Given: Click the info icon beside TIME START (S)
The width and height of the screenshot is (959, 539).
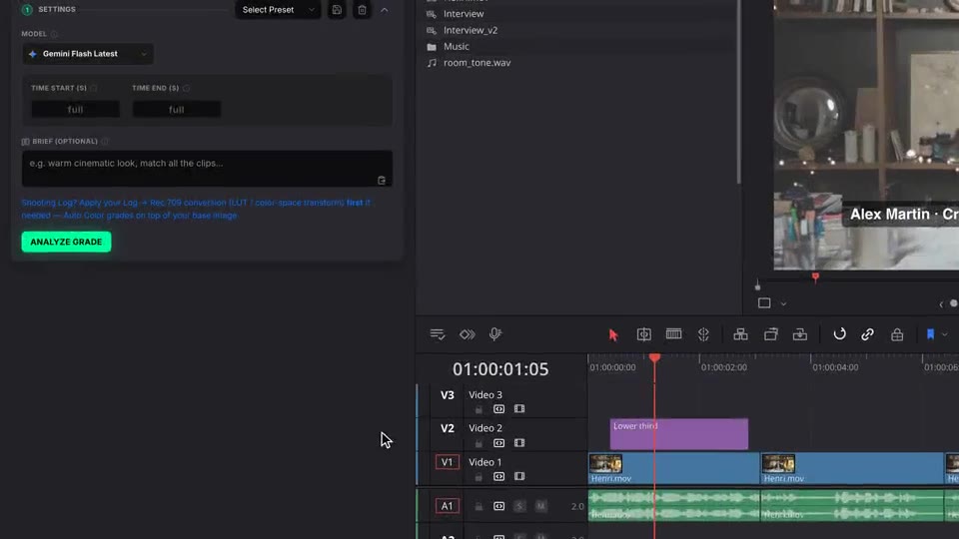Looking at the screenshot, I should (94, 88).
